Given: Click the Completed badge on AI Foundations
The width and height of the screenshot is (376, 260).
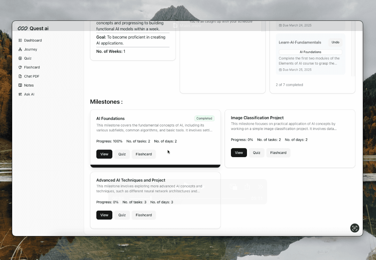Looking at the screenshot, I should coord(204,118).
